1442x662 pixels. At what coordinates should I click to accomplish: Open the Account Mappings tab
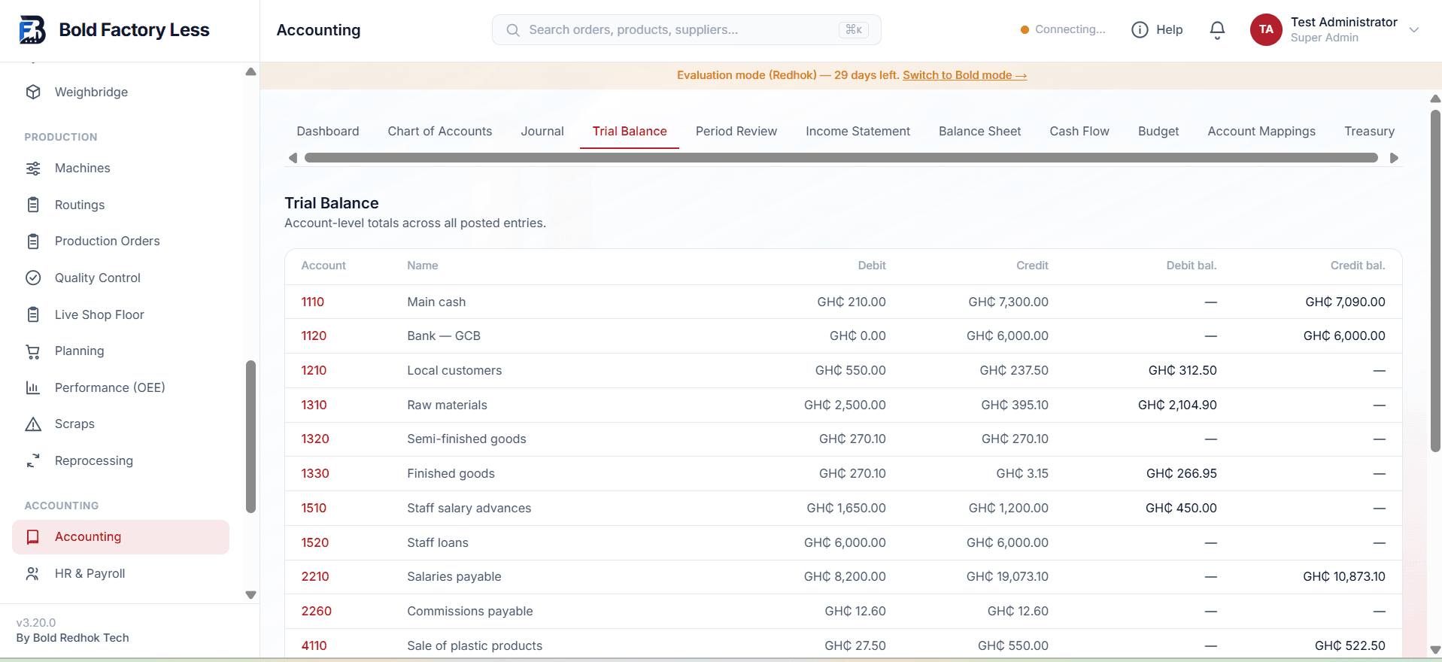point(1261,131)
